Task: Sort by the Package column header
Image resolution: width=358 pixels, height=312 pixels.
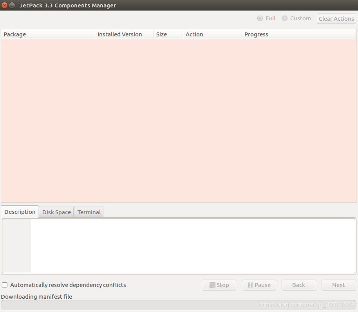Action: pos(48,34)
